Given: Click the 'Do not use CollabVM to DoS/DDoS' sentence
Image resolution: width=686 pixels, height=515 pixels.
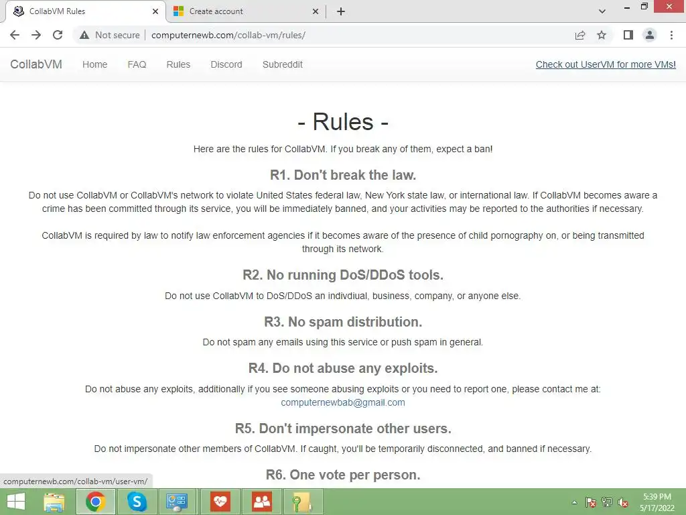Looking at the screenshot, I should 343,296.
